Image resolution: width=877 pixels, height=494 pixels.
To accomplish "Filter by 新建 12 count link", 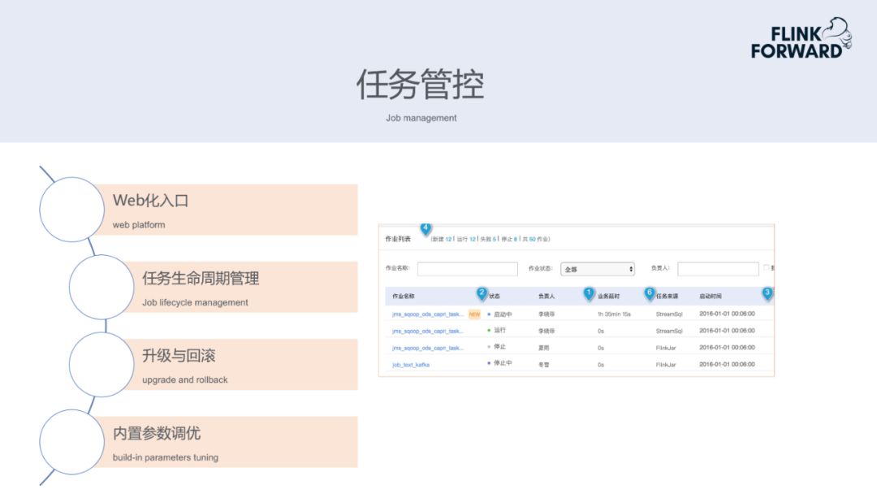I will click(x=442, y=239).
